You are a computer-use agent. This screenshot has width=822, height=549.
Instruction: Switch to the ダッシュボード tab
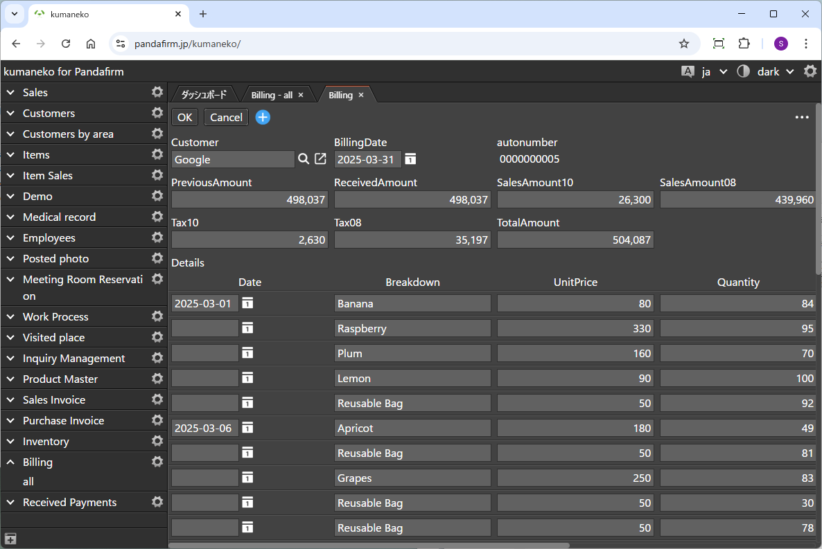[204, 95]
